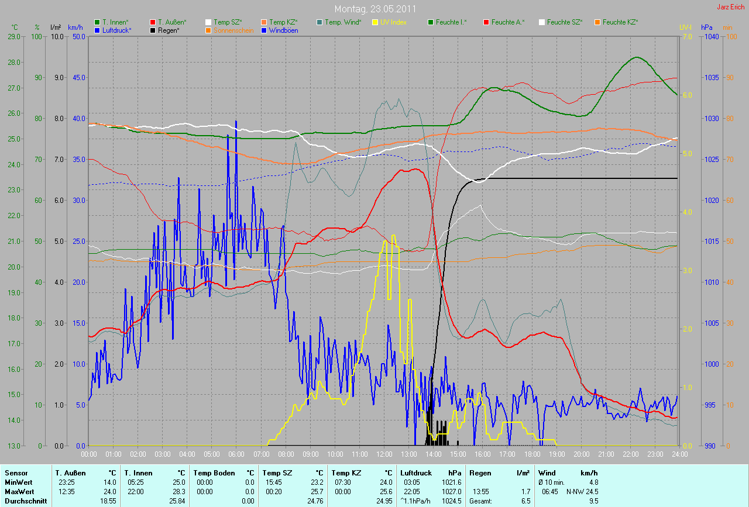Click the green T. Innen legend swatch

[x=97, y=22]
